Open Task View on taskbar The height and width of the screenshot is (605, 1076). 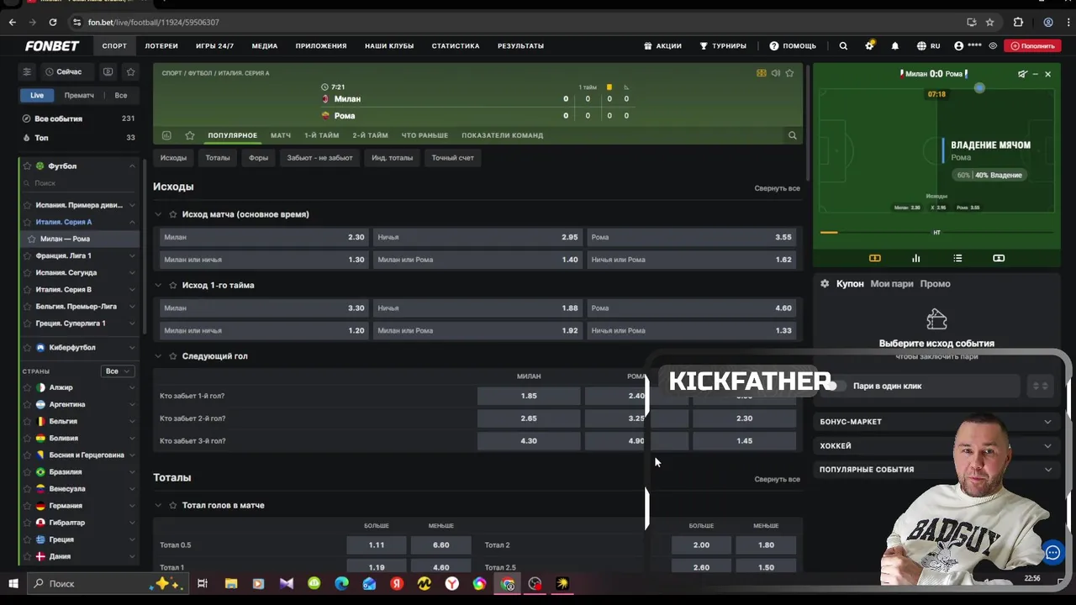click(x=203, y=583)
